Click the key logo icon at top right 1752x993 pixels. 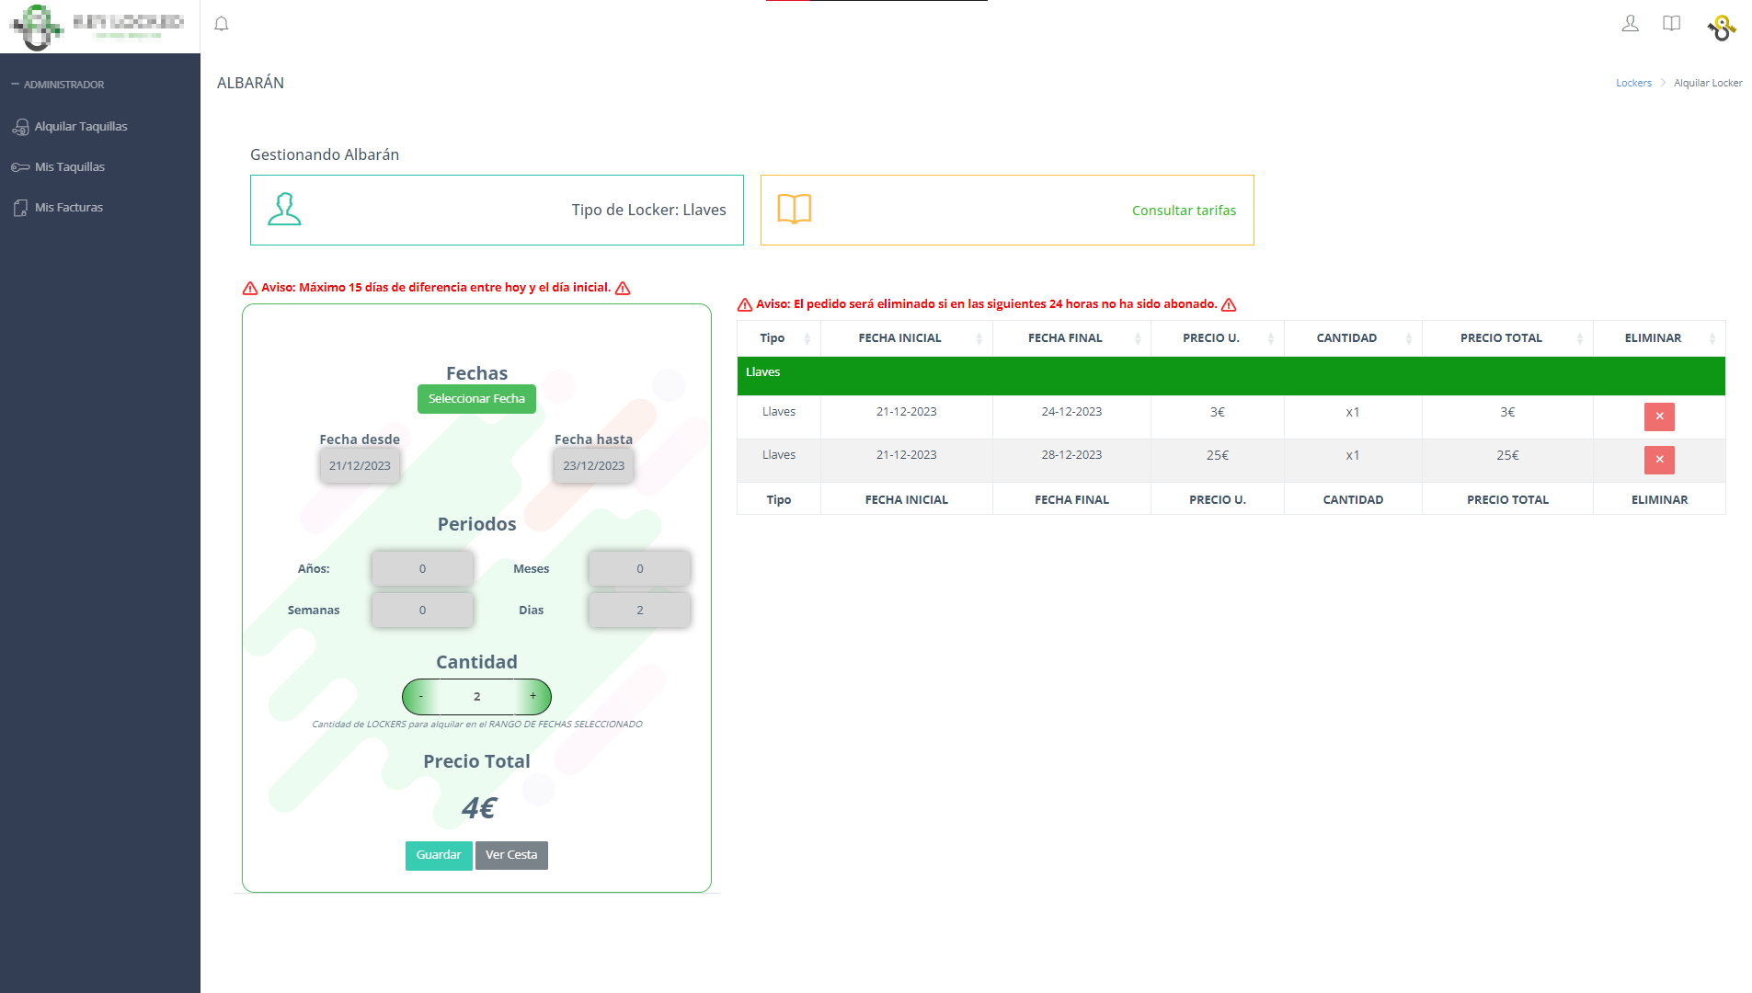(x=1722, y=28)
